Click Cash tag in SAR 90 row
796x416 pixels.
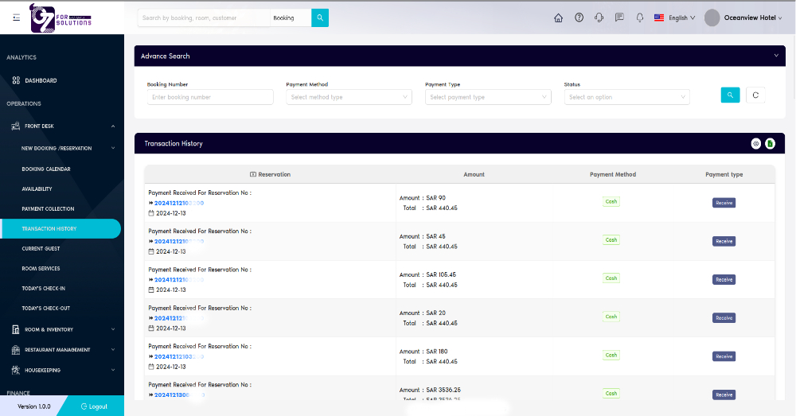pyautogui.click(x=611, y=201)
